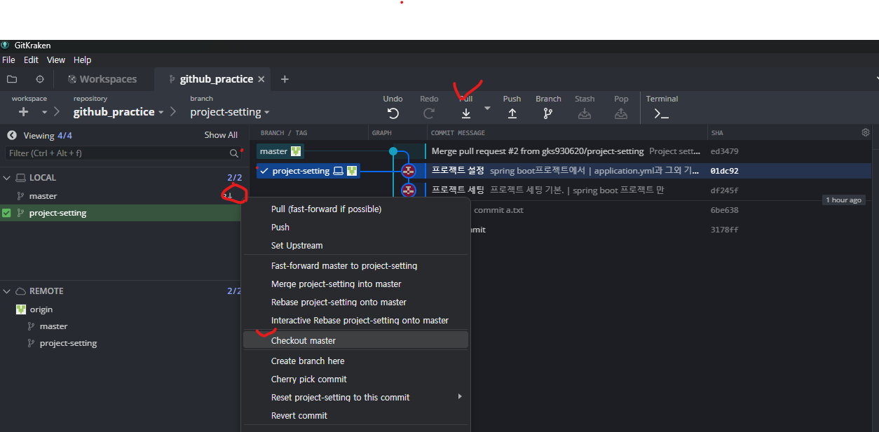Screen dimensions: 879x432
Task: Select the 프로젝트 설정 commit row
Action: pos(566,171)
